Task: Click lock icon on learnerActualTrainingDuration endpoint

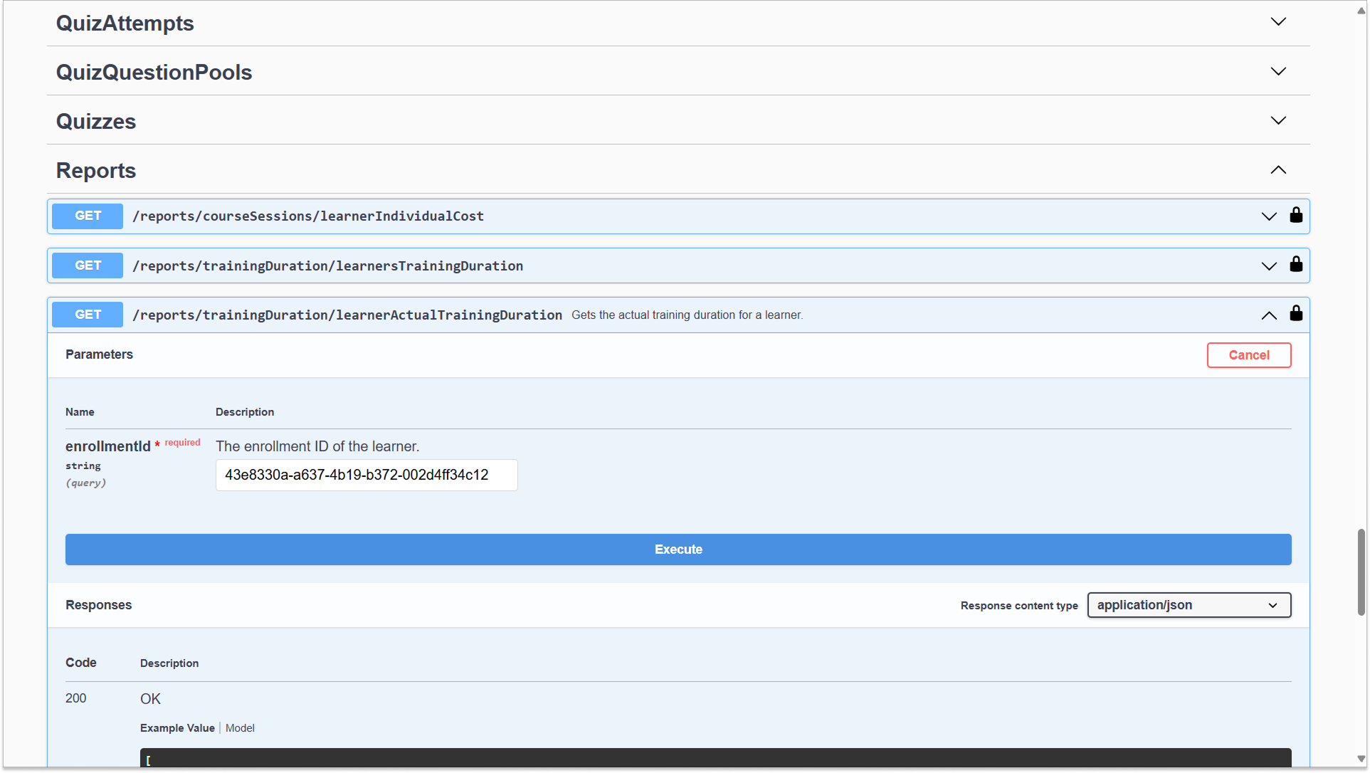Action: pyautogui.click(x=1296, y=314)
